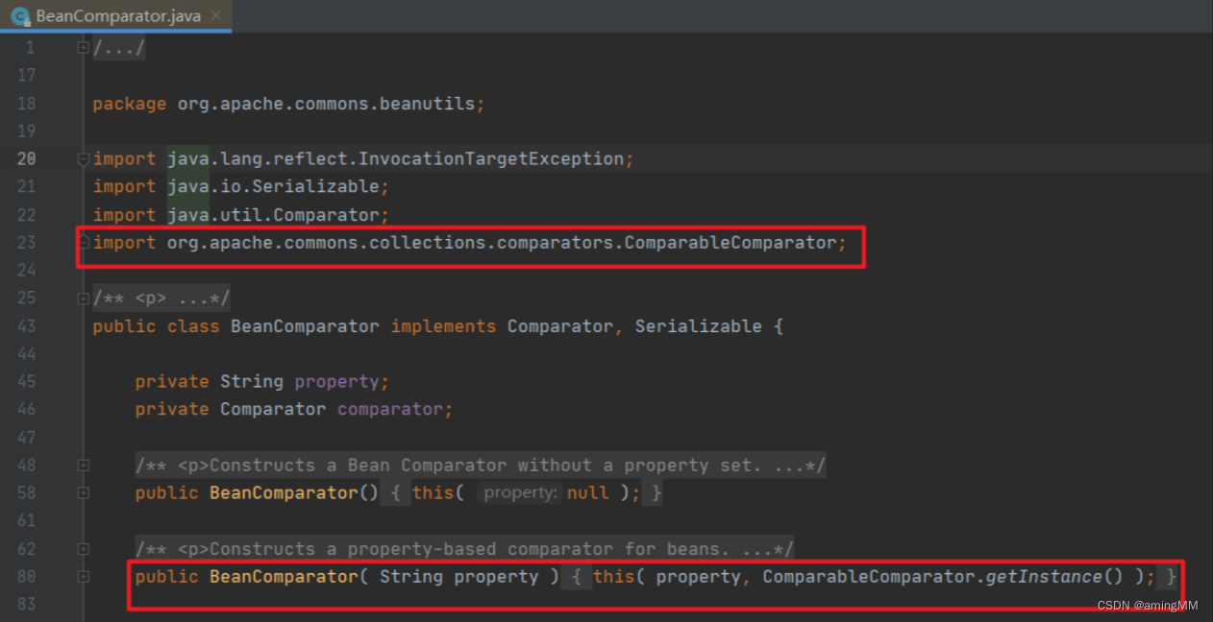This screenshot has width=1213, height=622.
Task: Click java.io.Serializable import statement
Action: [x=241, y=187]
